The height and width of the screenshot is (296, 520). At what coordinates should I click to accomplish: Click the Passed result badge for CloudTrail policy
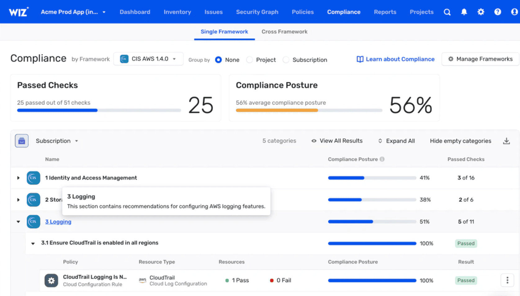tap(466, 280)
